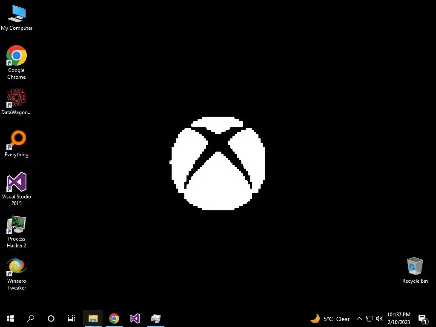Open taskbar search magnifier

[31, 318]
